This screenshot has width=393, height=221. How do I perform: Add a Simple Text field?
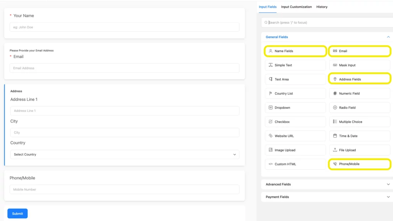point(296,65)
